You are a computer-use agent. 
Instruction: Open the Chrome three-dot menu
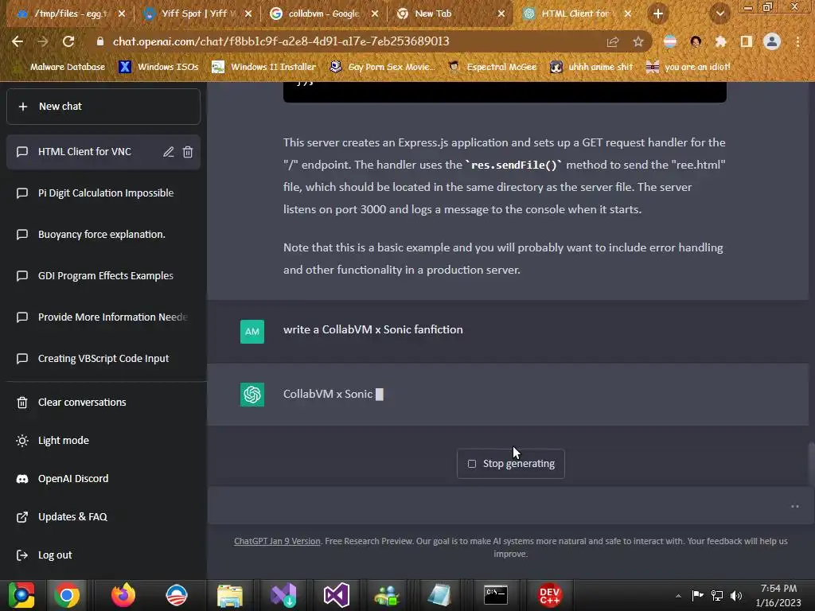(x=797, y=41)
